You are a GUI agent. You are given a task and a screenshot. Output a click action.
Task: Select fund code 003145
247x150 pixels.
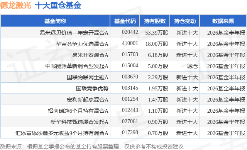(x=130, y=88)
